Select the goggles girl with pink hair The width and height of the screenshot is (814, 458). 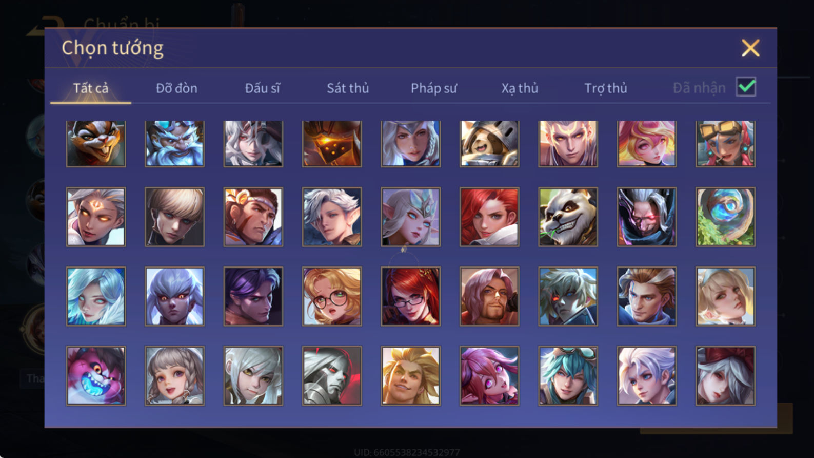click(725, 143)
